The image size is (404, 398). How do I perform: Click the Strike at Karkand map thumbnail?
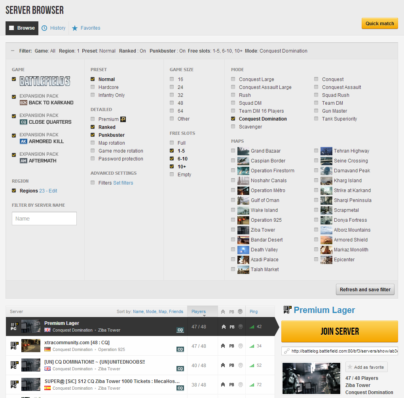pos(326,191)
